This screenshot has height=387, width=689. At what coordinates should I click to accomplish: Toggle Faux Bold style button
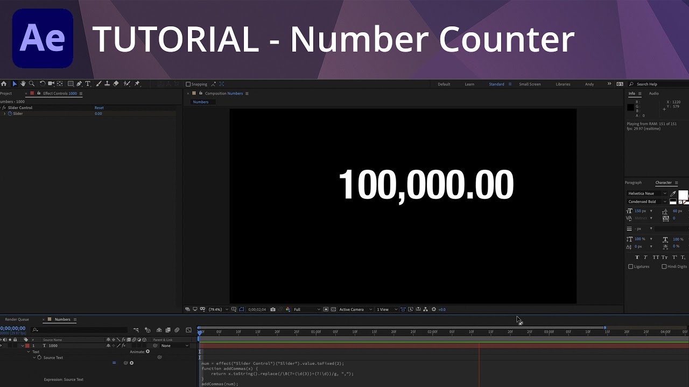point(638,257)
